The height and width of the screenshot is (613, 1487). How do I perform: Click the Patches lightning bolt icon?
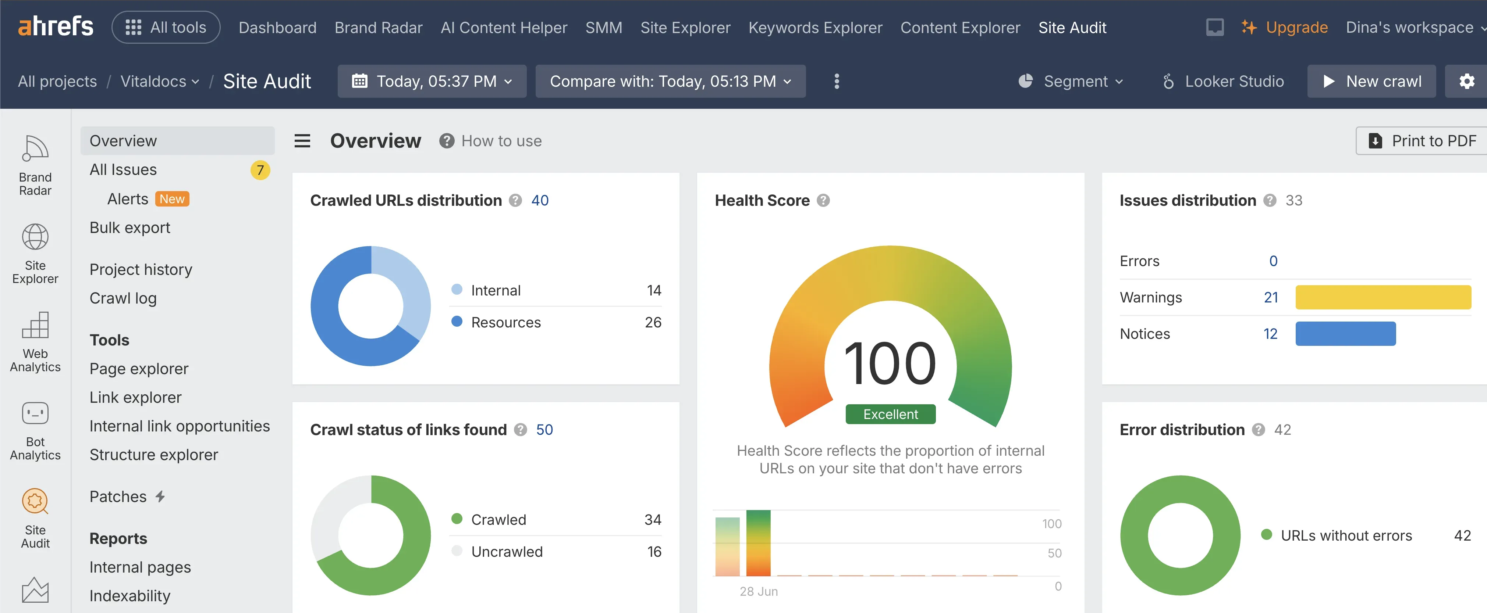point(160,496)
